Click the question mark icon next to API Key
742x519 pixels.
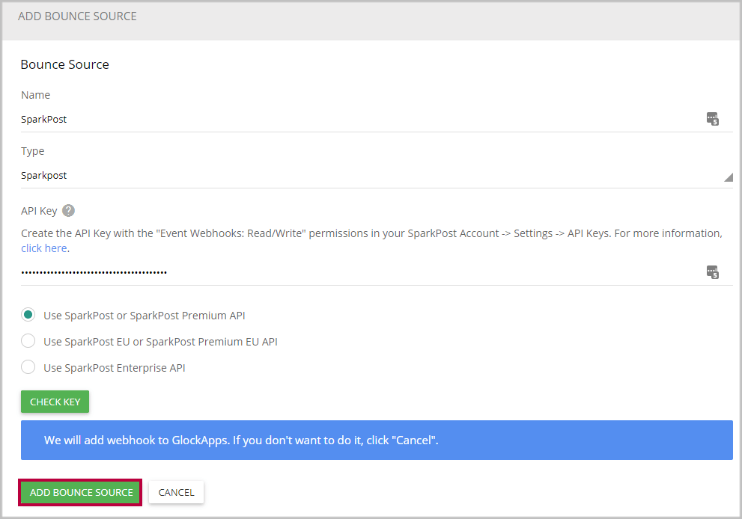pos(68,210)
